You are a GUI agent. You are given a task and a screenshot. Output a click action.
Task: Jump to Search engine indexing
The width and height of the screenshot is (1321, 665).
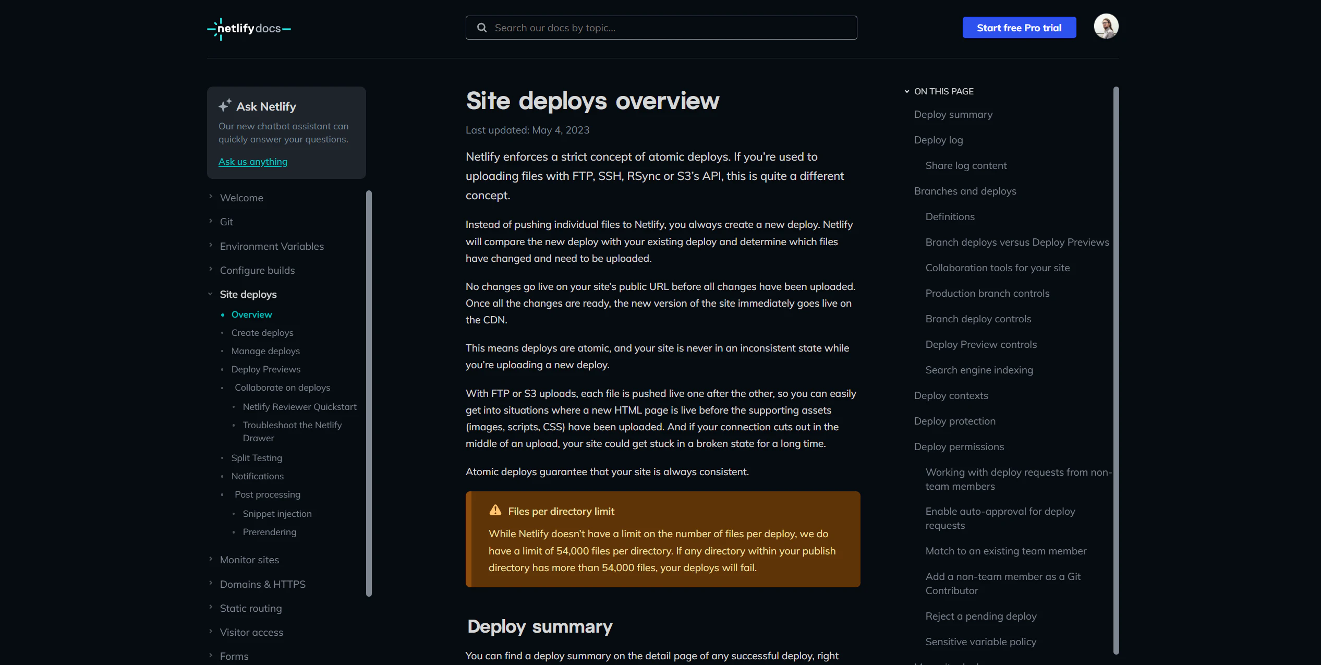click(979, 370)
